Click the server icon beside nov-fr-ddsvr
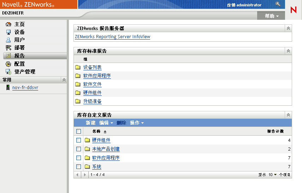This screenshot has width=302, height=193. [8, 88]
